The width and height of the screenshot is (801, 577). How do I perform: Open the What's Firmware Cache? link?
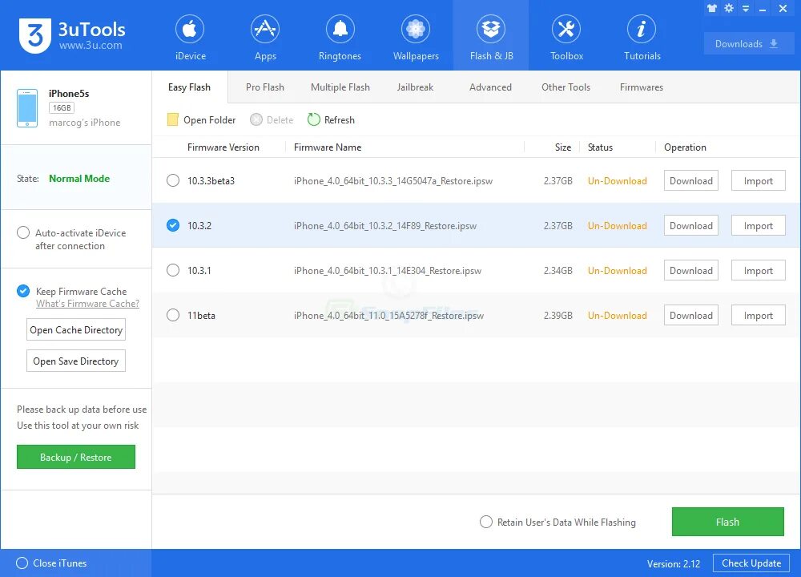pos(87,304)
